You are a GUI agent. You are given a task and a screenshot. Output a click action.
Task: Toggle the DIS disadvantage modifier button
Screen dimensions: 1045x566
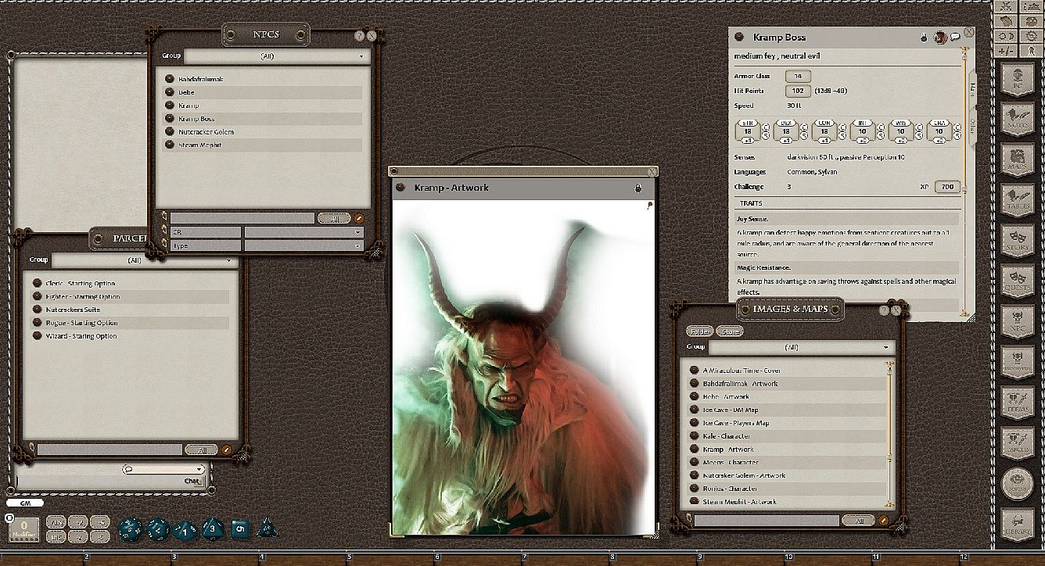[56, 536]
